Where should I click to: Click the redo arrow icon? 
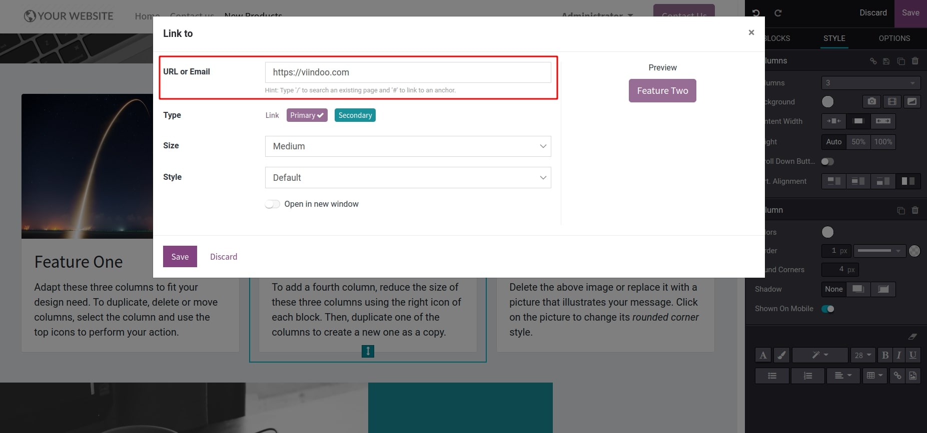778,13
